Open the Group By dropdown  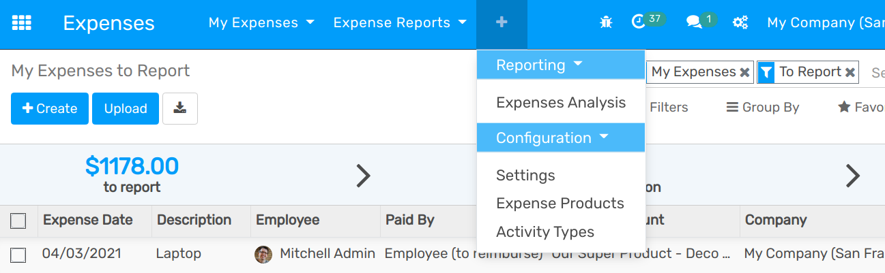(763, 107)
